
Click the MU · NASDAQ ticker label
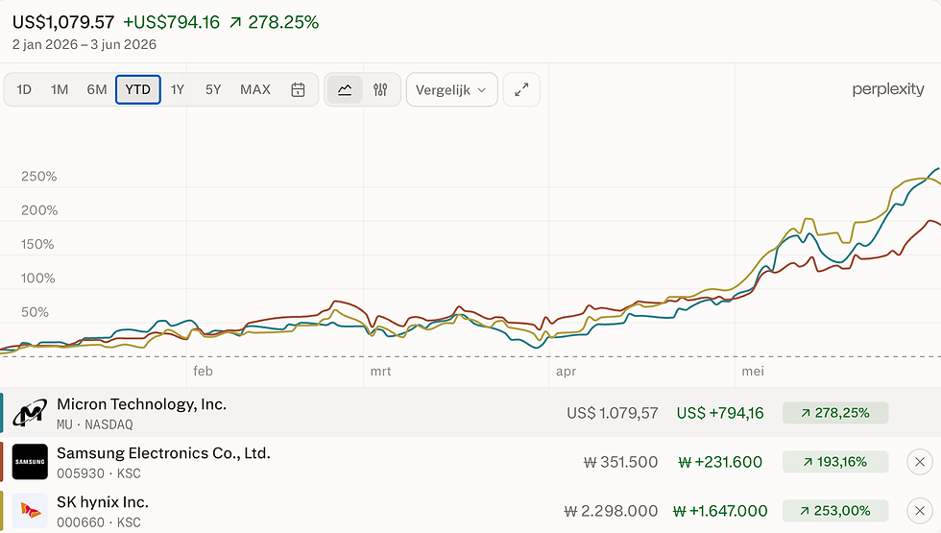tap(95, 424)
